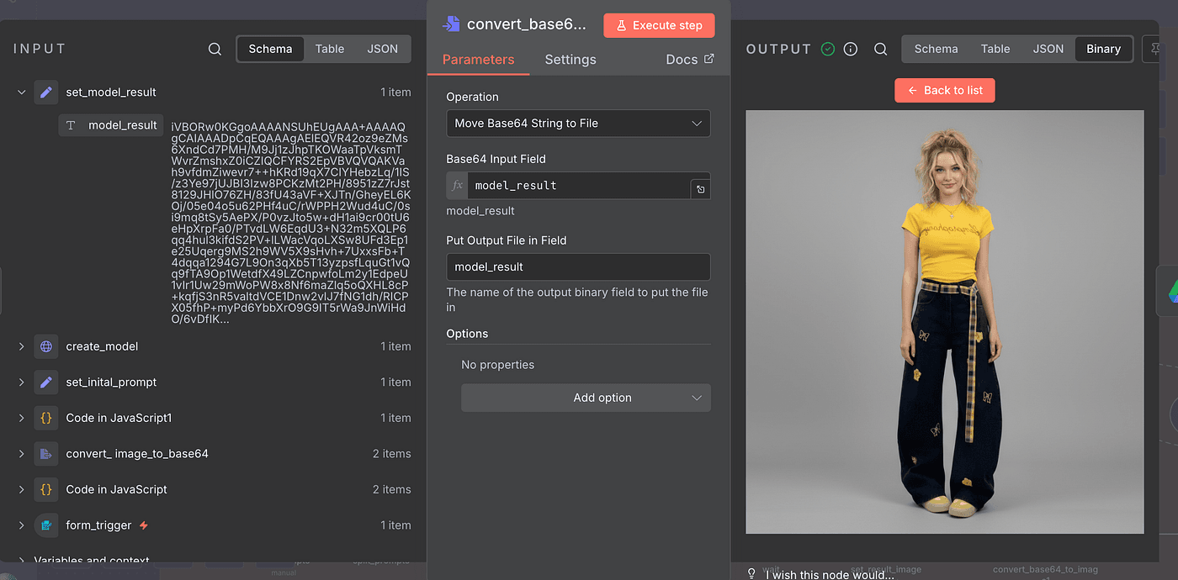
Task: Click the info icon next to OUTPUT
Action: (x=851, y=49)
